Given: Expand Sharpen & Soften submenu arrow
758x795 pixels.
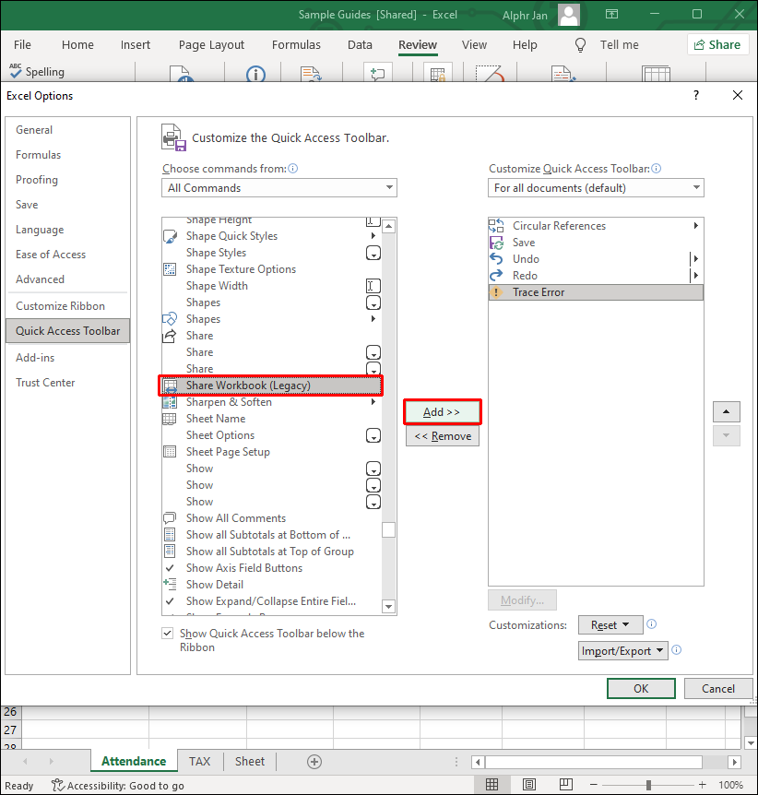Looking at the screenshot, I should coord(373,401).
